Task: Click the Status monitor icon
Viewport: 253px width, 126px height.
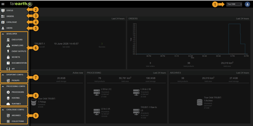Action: pos(3,10)
